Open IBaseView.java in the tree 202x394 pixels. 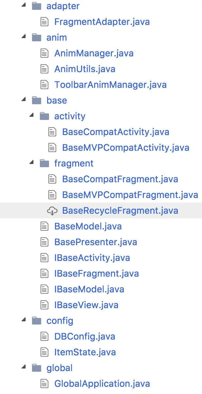pyautogui.click(x=86, y=305)
